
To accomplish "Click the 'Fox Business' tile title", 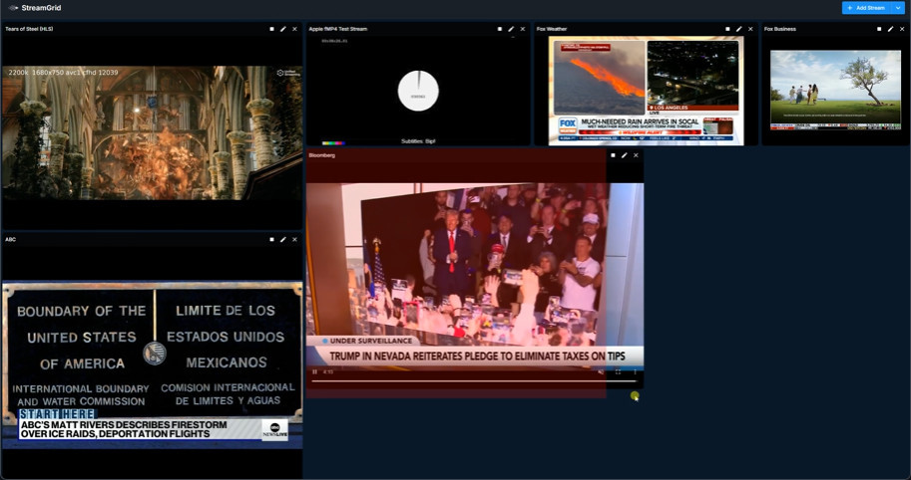I will click(x=780, y=29).
